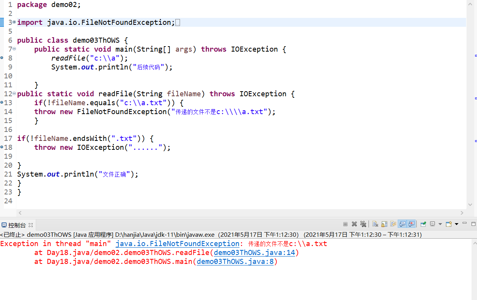Click editor horizontal scrollbar left arrow
477x300 pixels.
pos(20,213)
